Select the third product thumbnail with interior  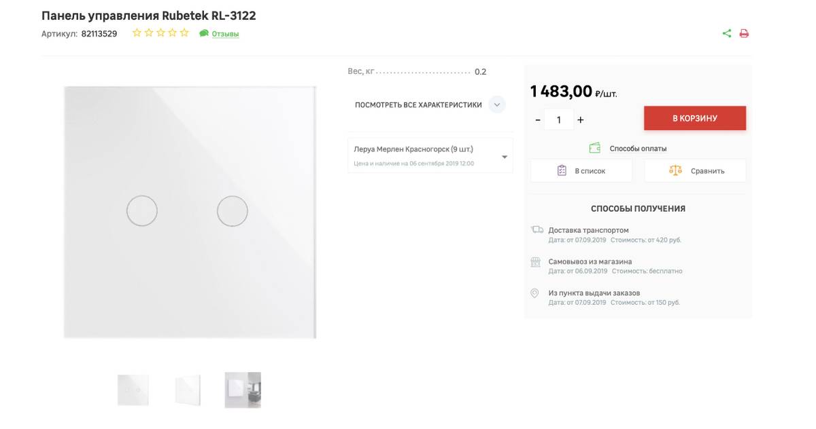point(243,390)
